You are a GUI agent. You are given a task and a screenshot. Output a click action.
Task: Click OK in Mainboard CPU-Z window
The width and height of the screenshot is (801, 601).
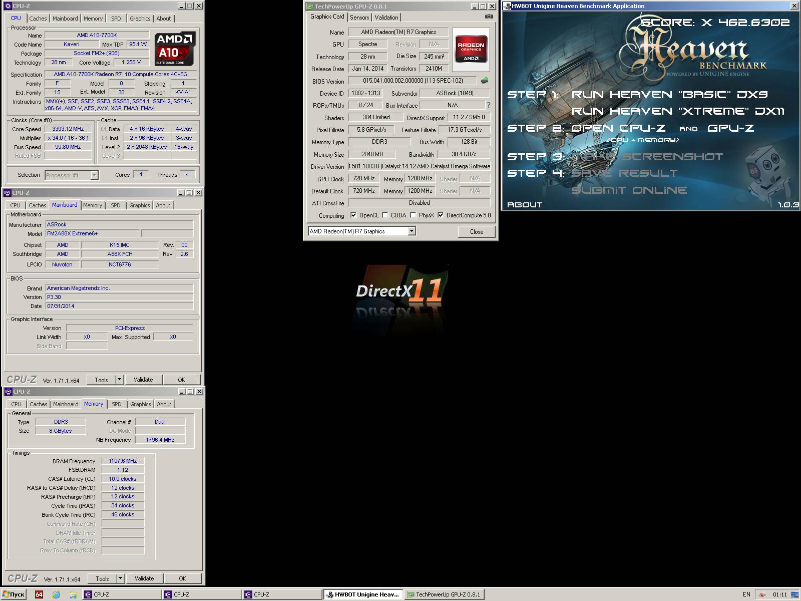point(181,380)
